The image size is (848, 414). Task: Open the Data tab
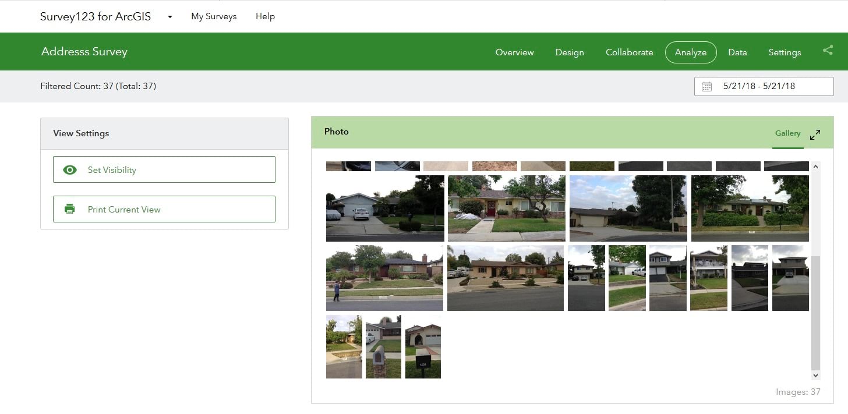(737, 52)
